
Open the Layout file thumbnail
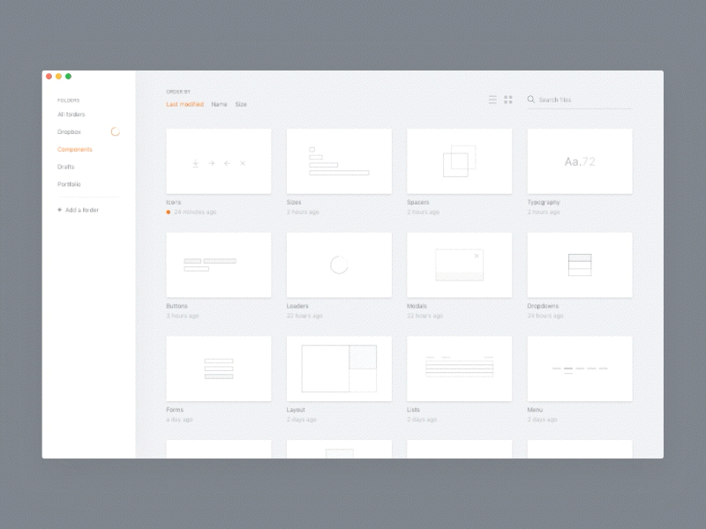(339, 369)
